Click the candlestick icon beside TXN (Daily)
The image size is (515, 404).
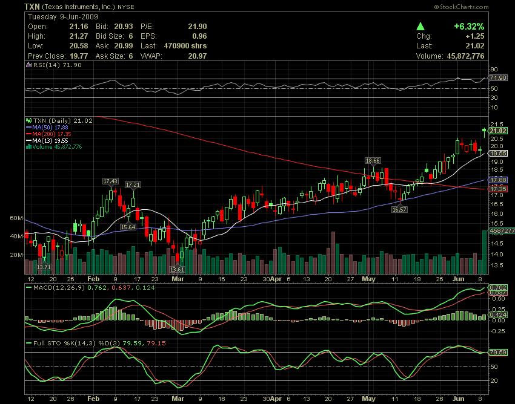[28, 120]
